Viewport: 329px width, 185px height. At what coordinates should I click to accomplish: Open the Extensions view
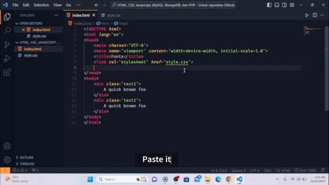point(7,72)
